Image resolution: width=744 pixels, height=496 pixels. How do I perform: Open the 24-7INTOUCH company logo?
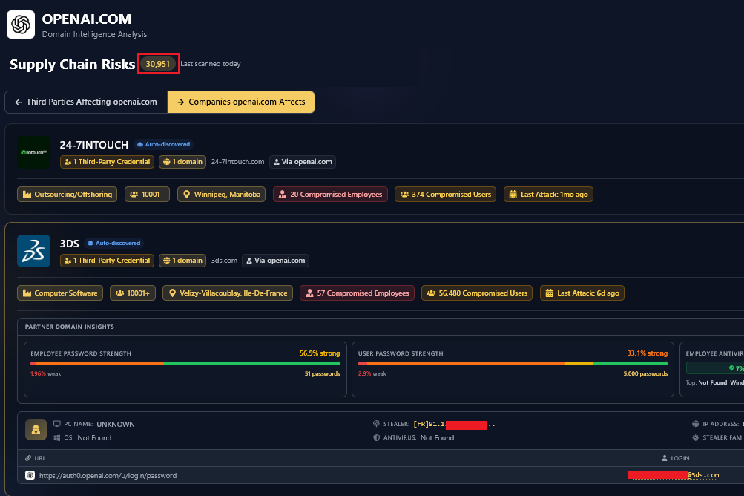click(x=33, y=152)
